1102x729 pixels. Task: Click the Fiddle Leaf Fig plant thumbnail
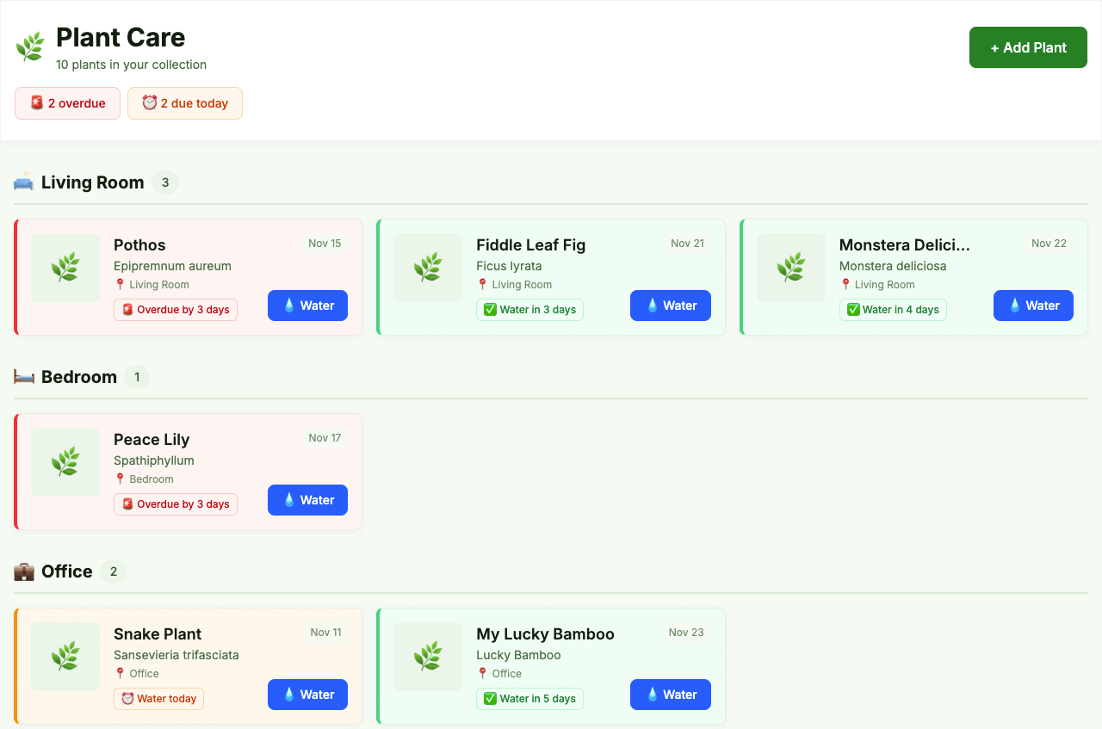click(428, 268)
